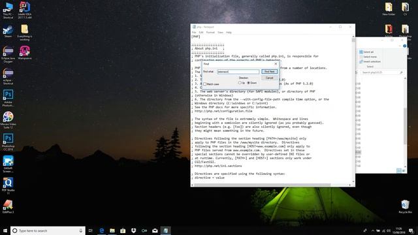Open Task View in the taskbar
This screenshot has width=418, height=235.
91,230
